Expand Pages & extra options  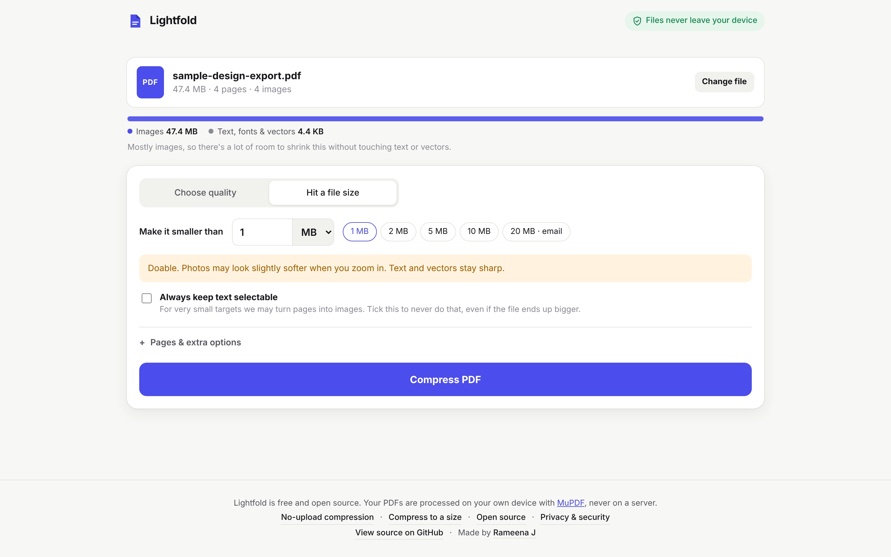tap(190, 343)
